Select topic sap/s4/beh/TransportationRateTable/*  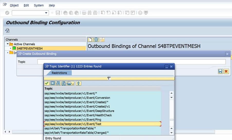[x=102, y=128]
